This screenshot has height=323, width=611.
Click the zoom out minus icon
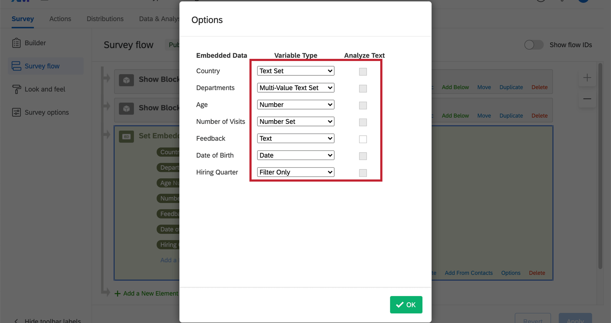point(587,99)
